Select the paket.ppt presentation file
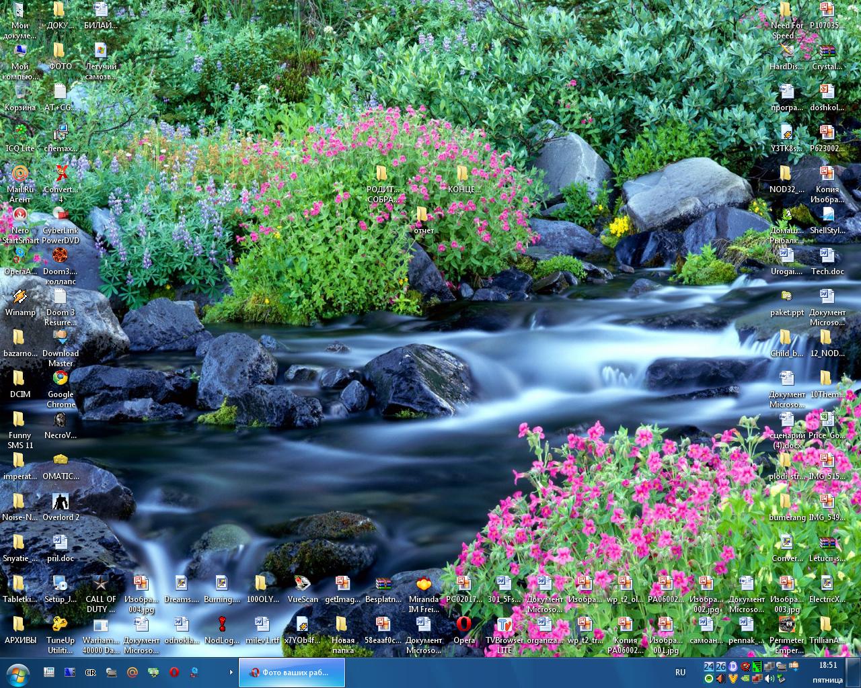The width and height of the screenshot is (861, 688). (x=787, y=302)
